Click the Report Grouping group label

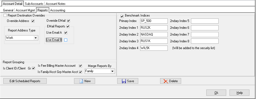[x=14, y=62]
